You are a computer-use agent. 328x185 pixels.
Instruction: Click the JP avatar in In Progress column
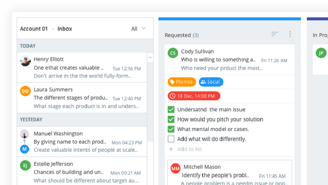pyautogui.click(x=321, y=53)
